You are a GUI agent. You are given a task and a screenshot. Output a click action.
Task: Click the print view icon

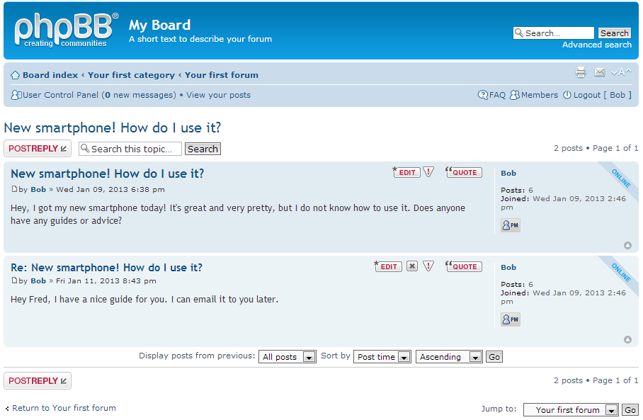(x=581, y=72)
